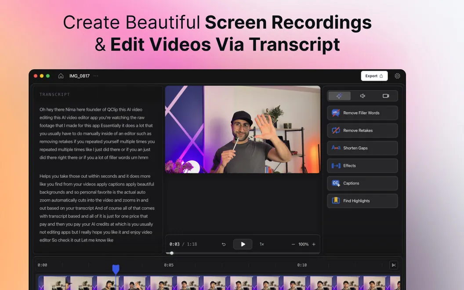Click the Shorten Gaps icon
This screenshot has height=290, width=464.
(336, 148)
